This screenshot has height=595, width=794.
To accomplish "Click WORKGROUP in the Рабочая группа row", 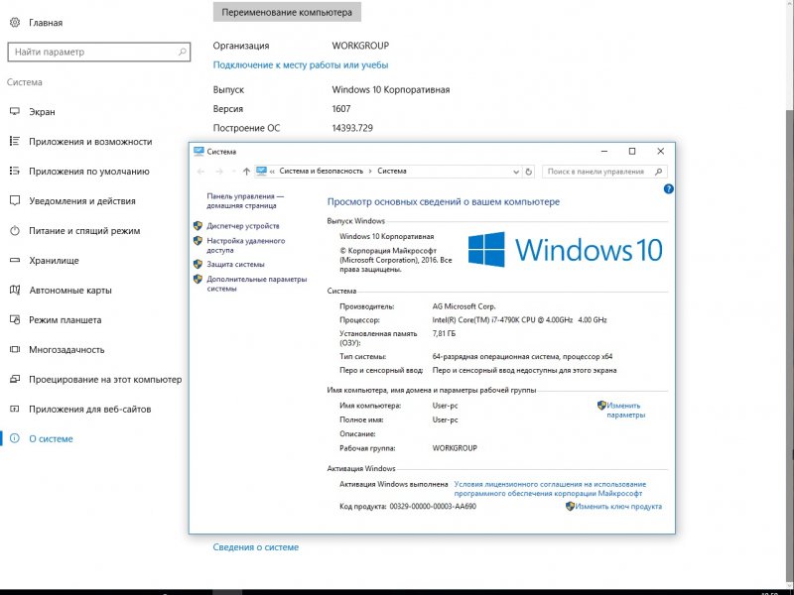I will (x=455, y=448).
